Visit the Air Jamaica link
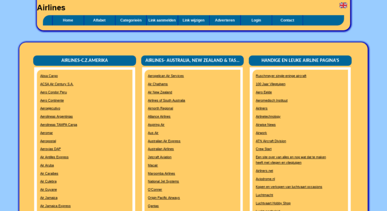 click(x=49, y=198)
